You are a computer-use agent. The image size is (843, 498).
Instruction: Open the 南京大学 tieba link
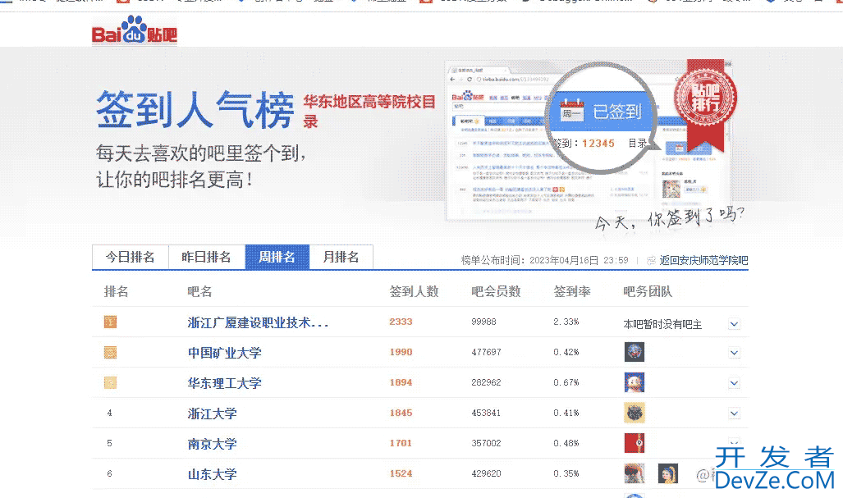[x=212, y=444]
